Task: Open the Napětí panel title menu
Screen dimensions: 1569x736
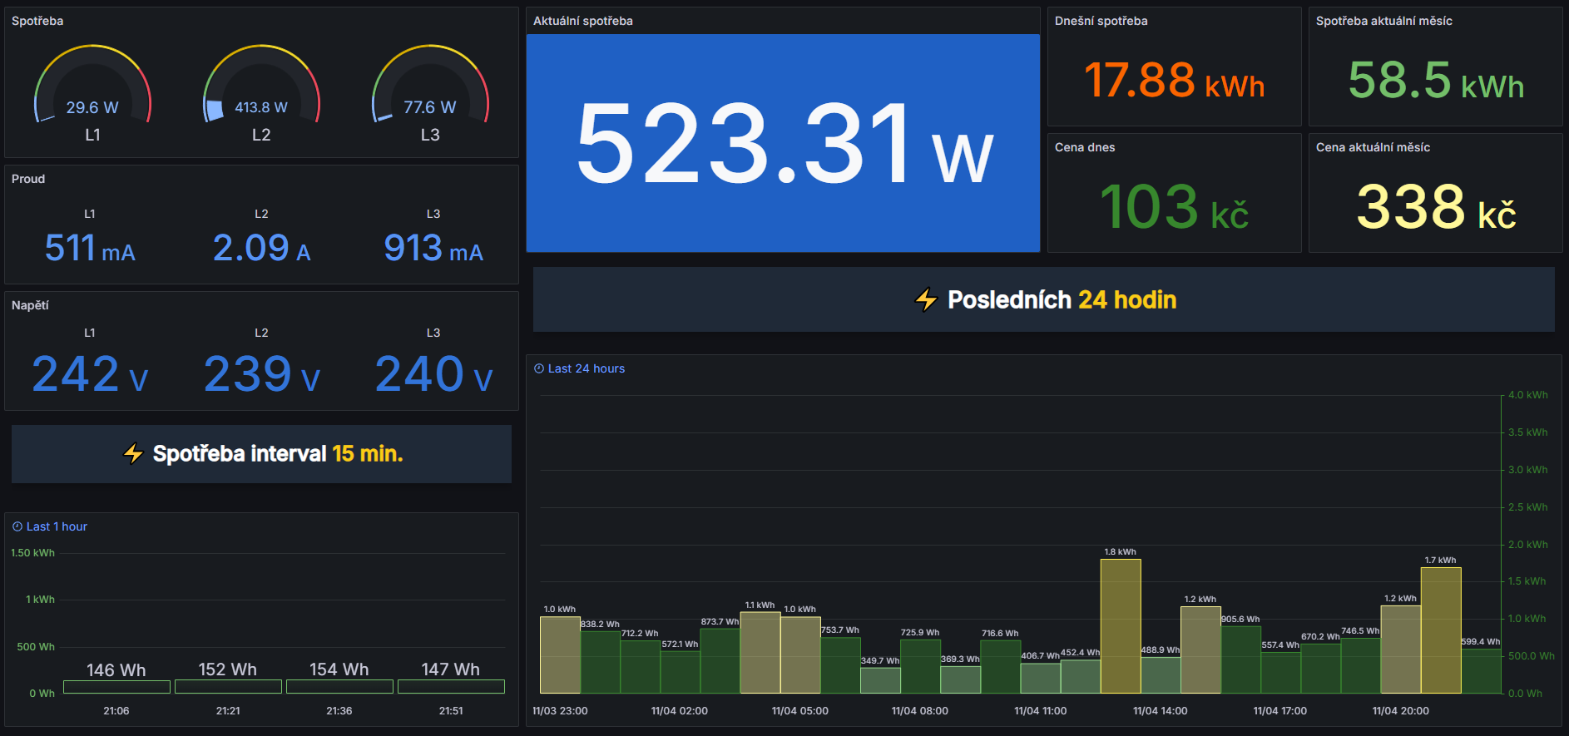Action: 30,305
